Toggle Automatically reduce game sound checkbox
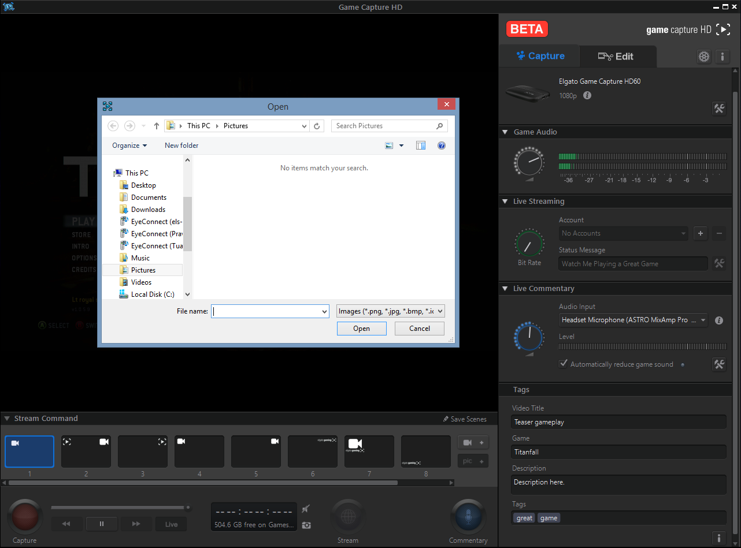 click(564, 364)
